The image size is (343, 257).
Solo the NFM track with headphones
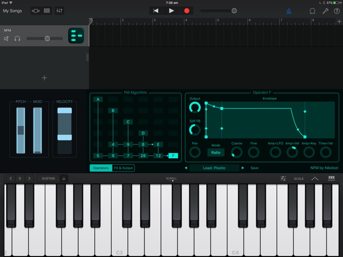17,39
